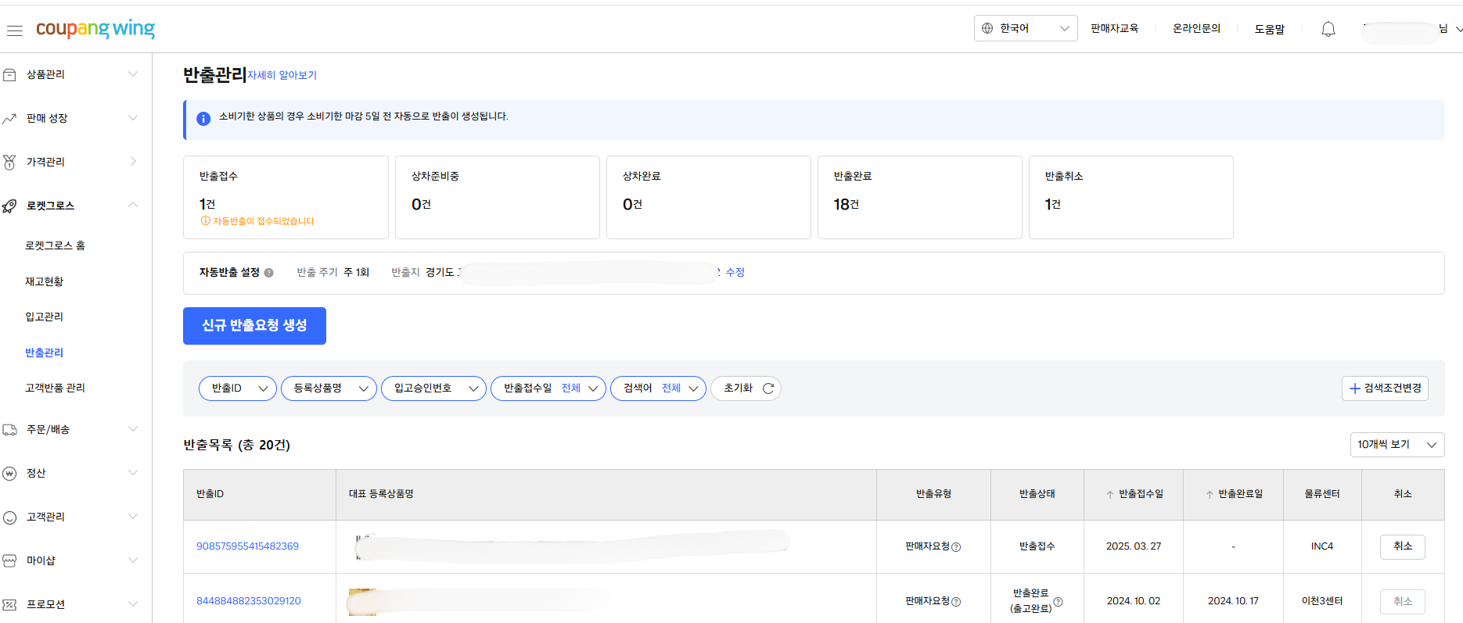Image resolution: width=1463 pixels, height=623 pixels.
Task: Click the 주문/배송 truck icon
Action: (x=9, y=429)
